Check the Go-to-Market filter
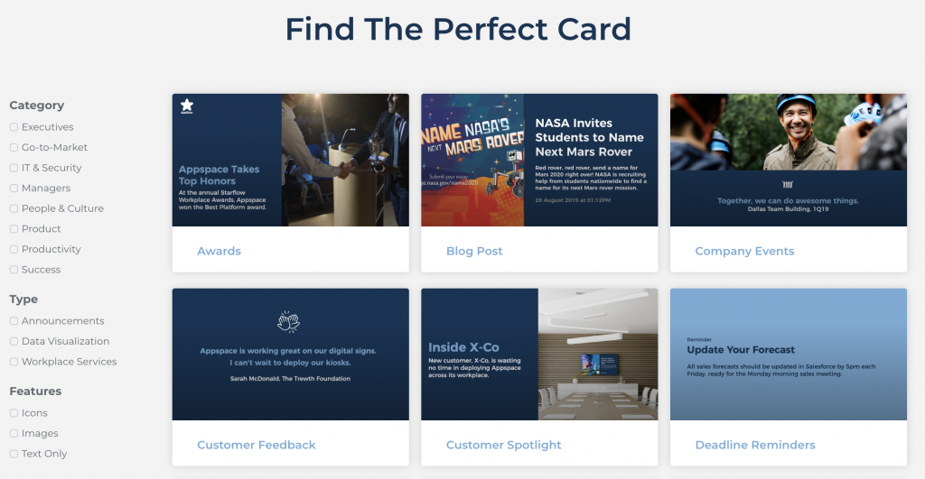The width and height of the screenshot is (925, 479). pos(14,147)
